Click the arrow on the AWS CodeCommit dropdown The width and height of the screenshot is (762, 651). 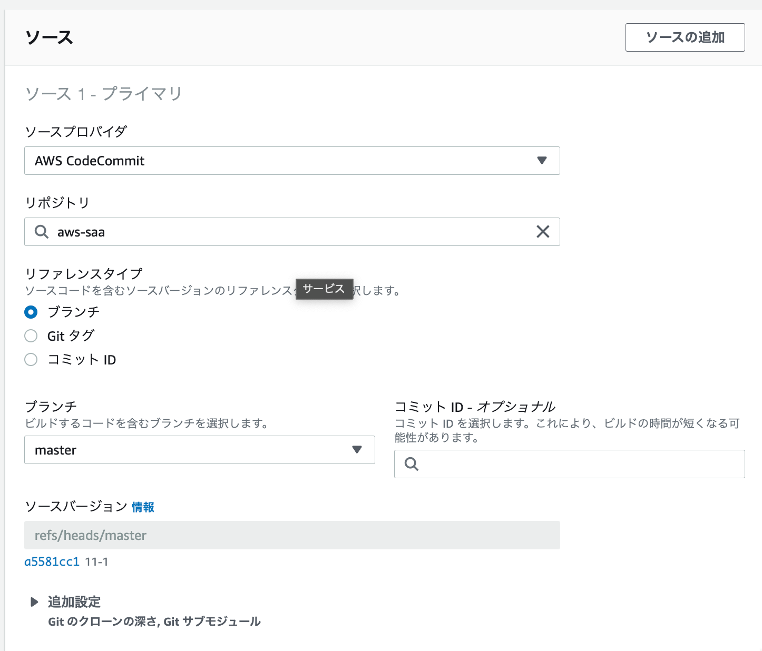542,161
